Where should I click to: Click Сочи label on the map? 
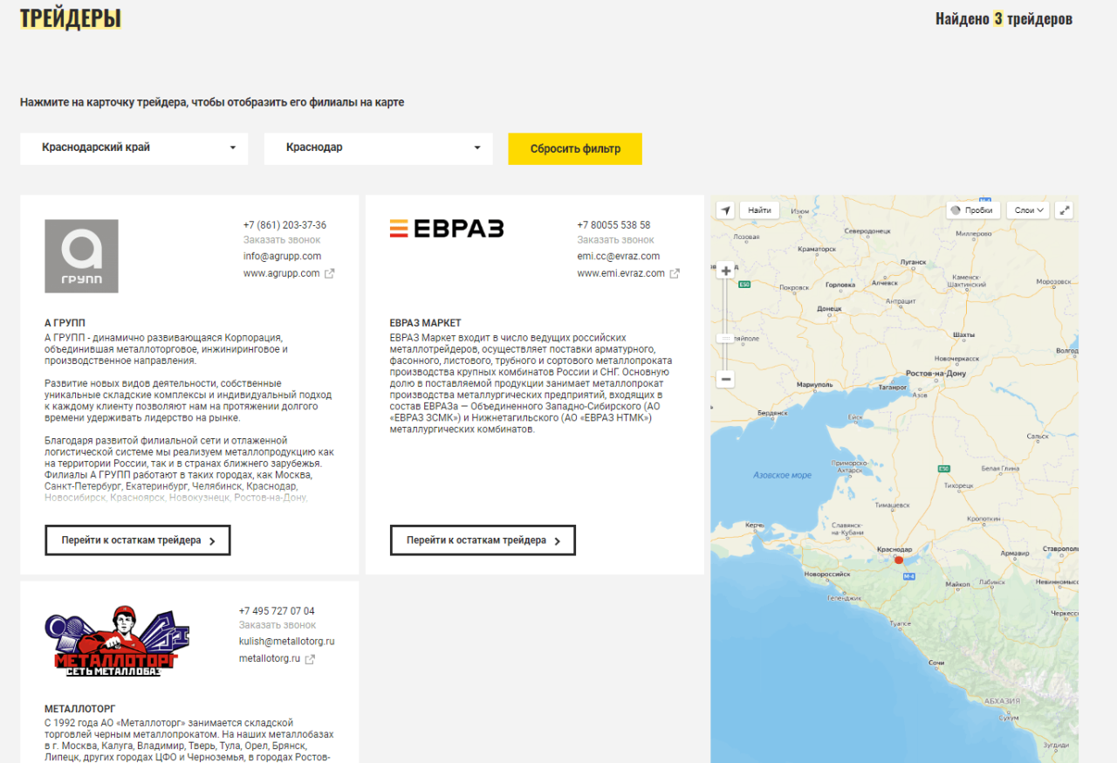936,663
